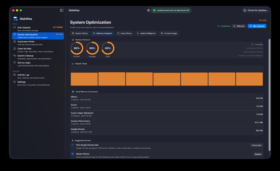The height and width of the screenshot is (171, 280).
Task: Select Cursor Helper (Renderer) row
Action: tap(167, 114)
